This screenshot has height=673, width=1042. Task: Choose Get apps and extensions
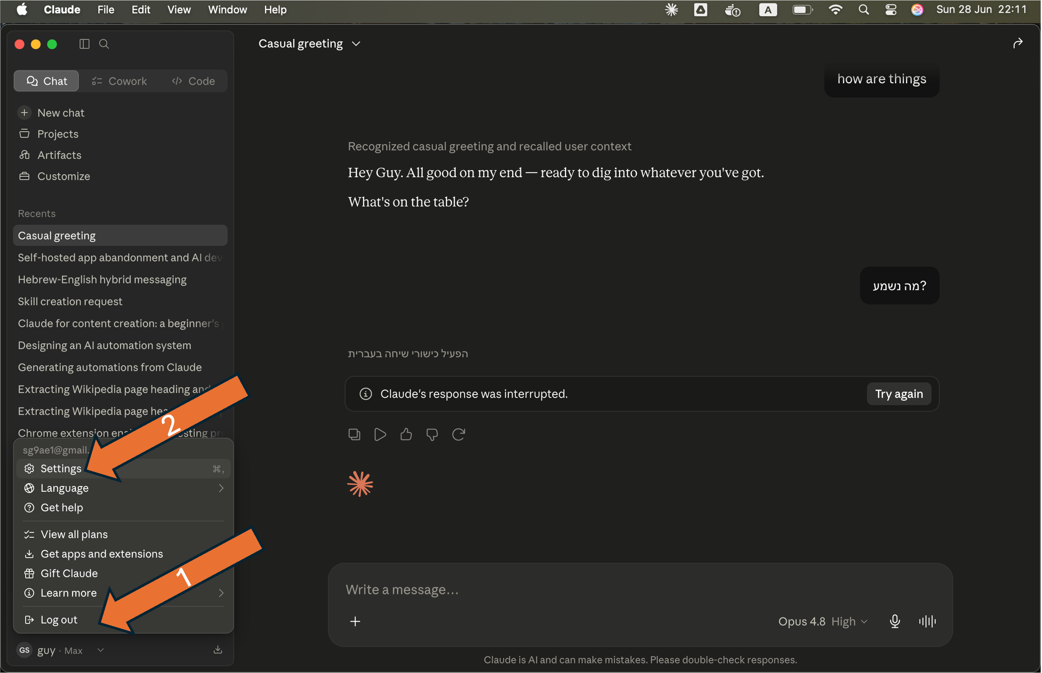pos(123,554)
